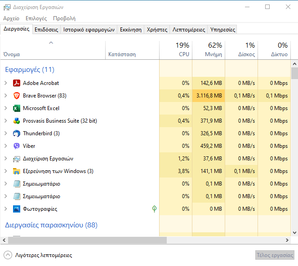This screenshot has height=266, width=298.
Task: Click the Διαχείριση Εργασιών row icon
Action: [x=17, y=159]
